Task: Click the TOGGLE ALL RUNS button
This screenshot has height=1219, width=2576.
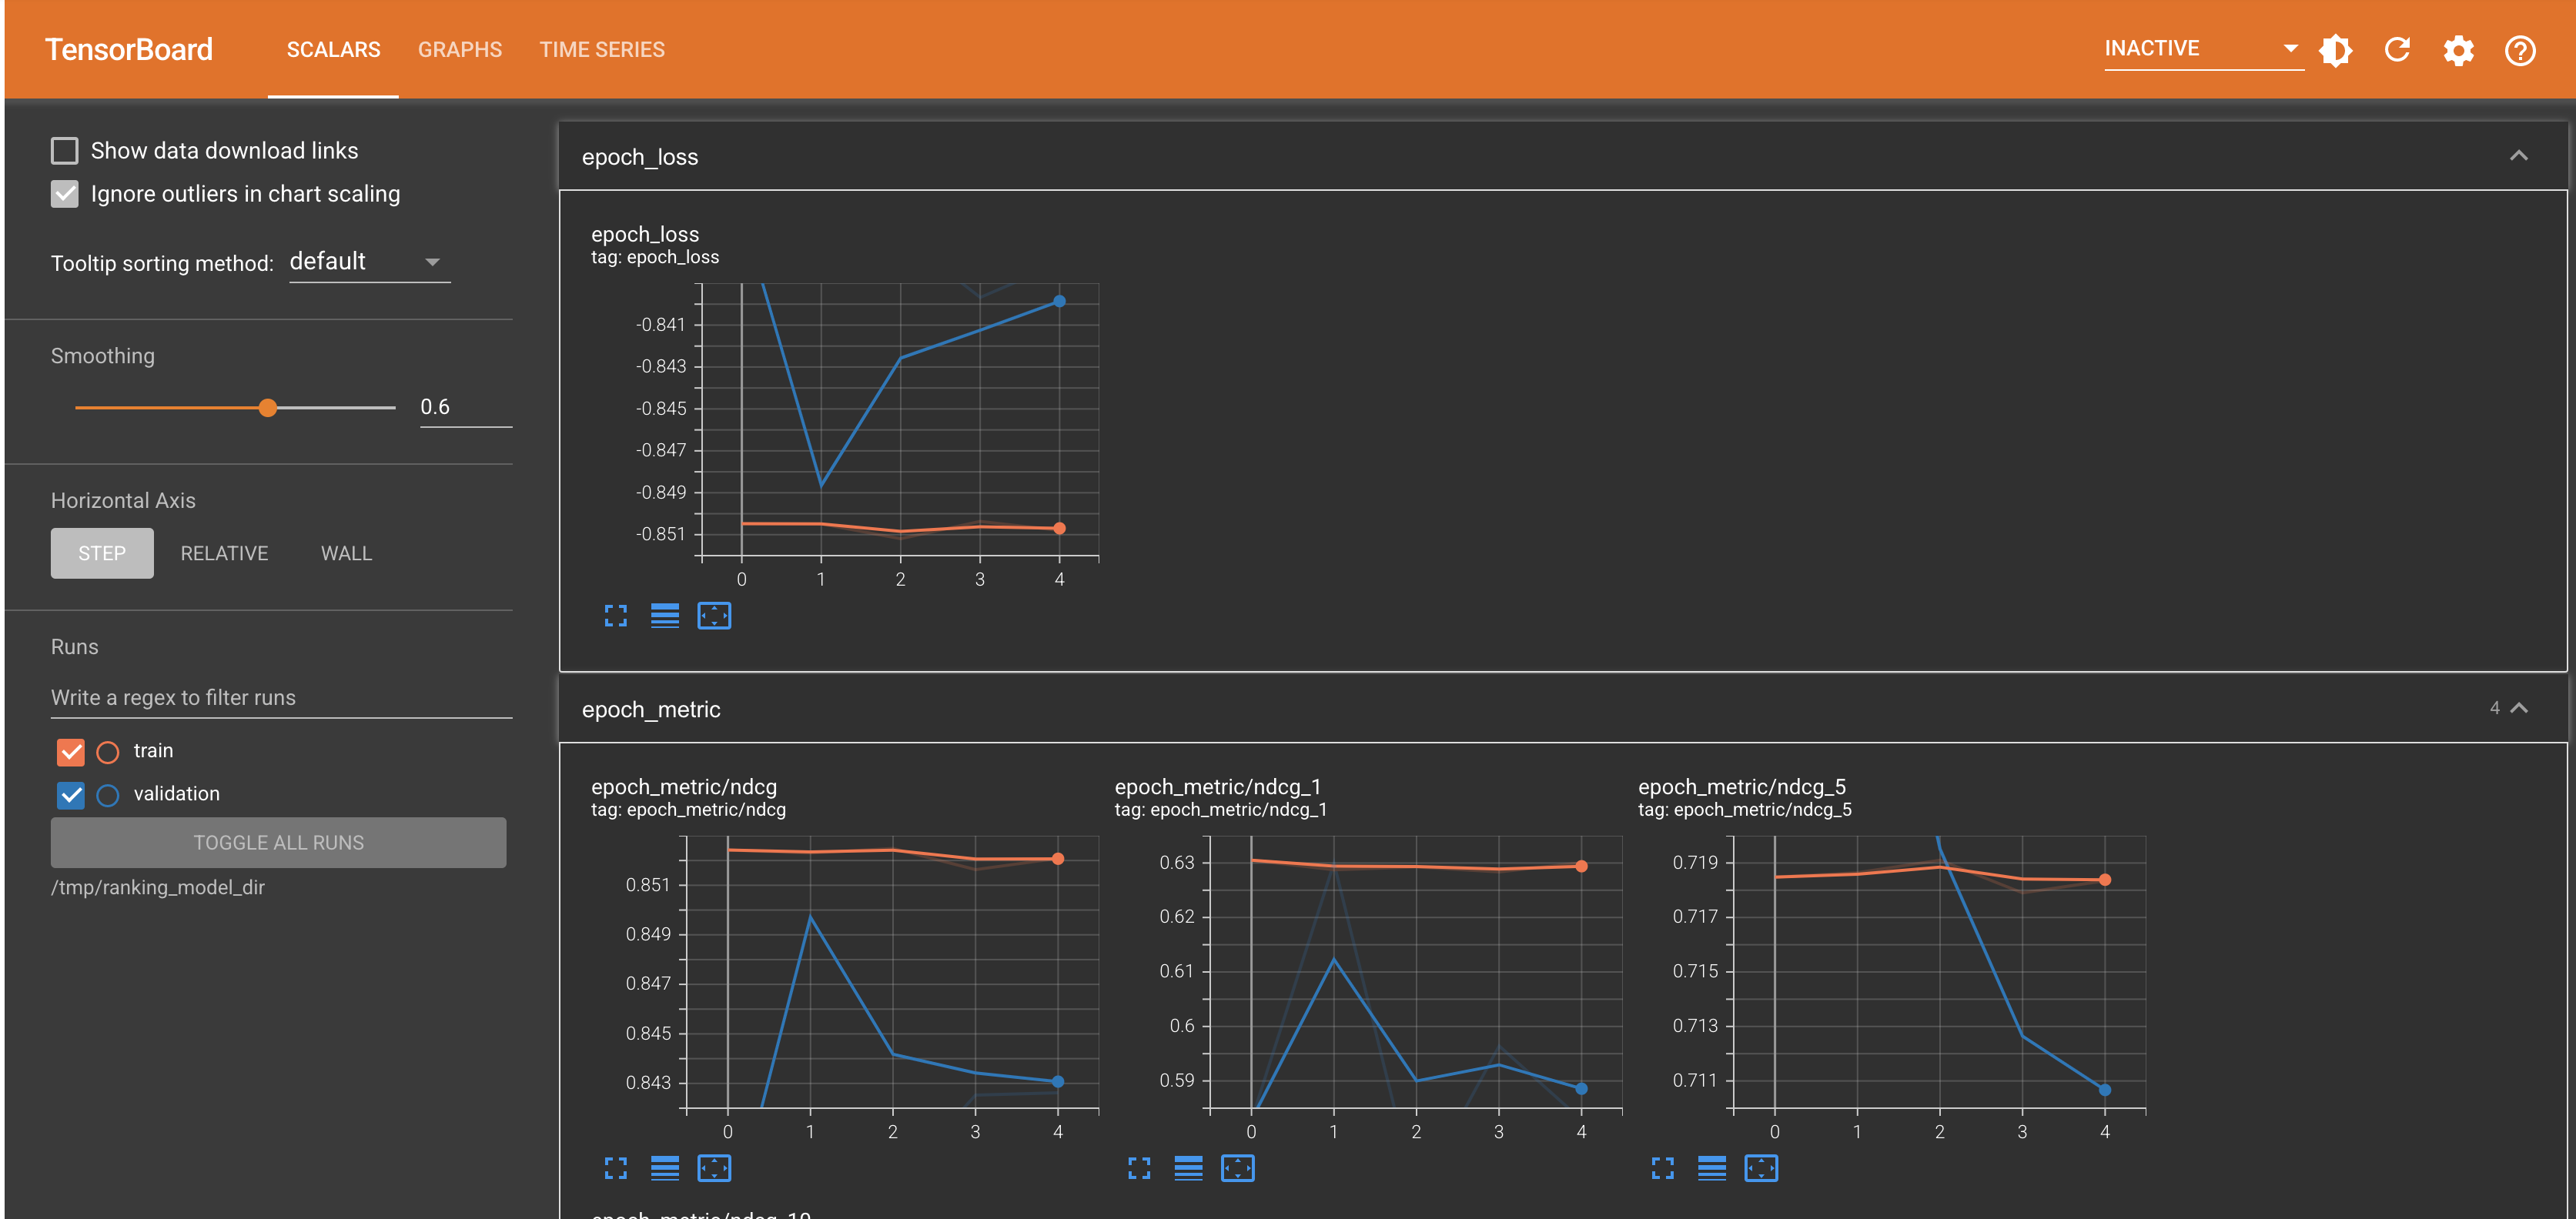Action: 278,843
